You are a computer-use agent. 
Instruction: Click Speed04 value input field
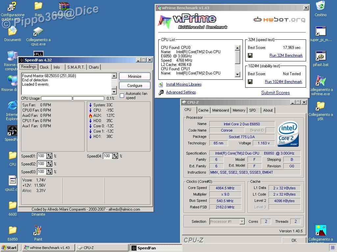(x=108, y=156)
